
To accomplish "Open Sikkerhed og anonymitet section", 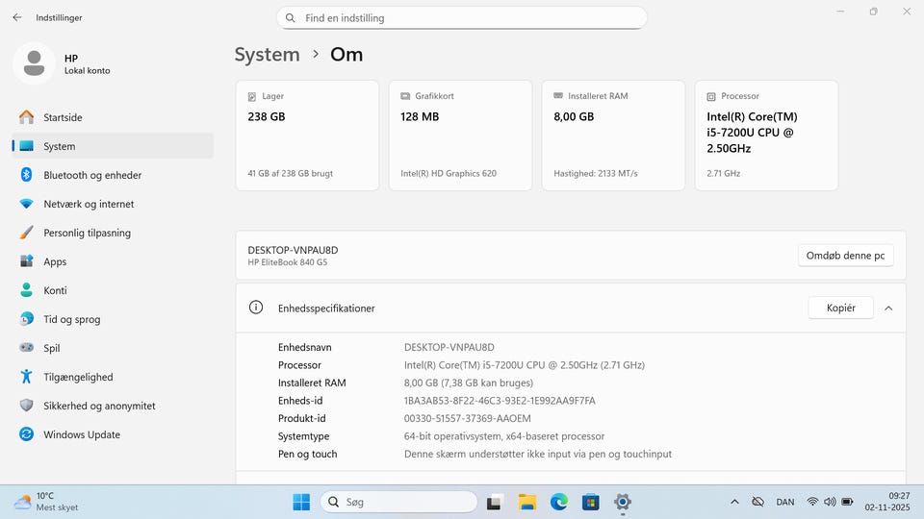I will click(99, 406).
